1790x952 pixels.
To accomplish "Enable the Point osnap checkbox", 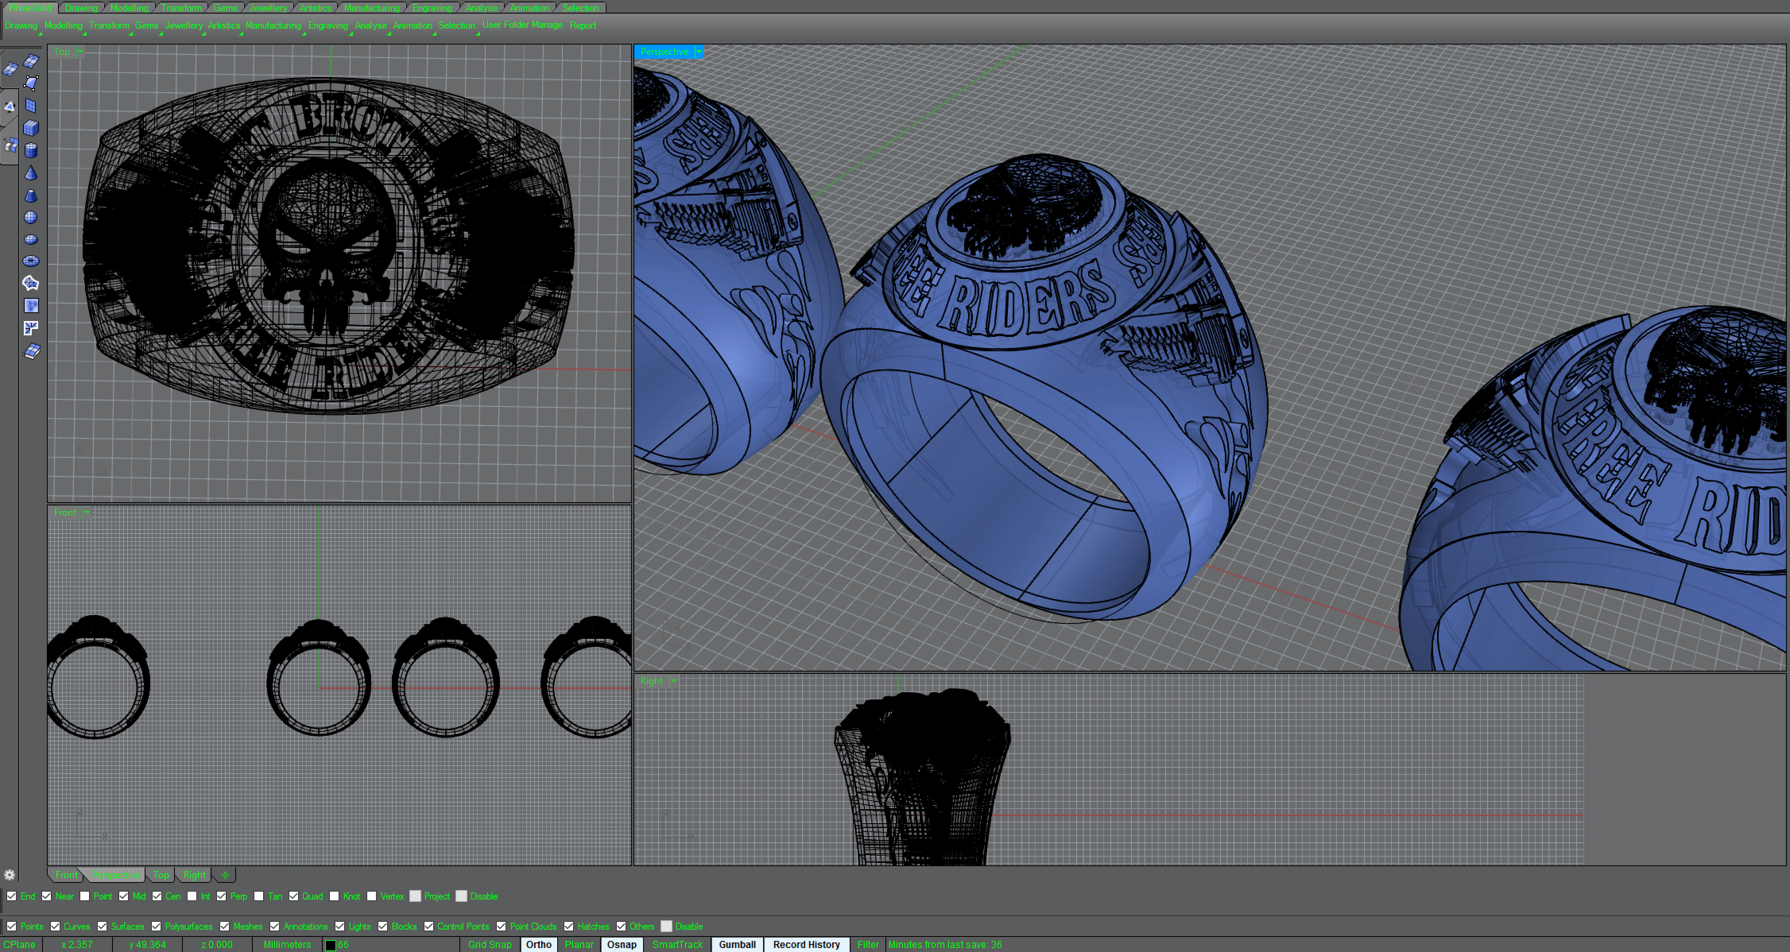I will 85,896.
